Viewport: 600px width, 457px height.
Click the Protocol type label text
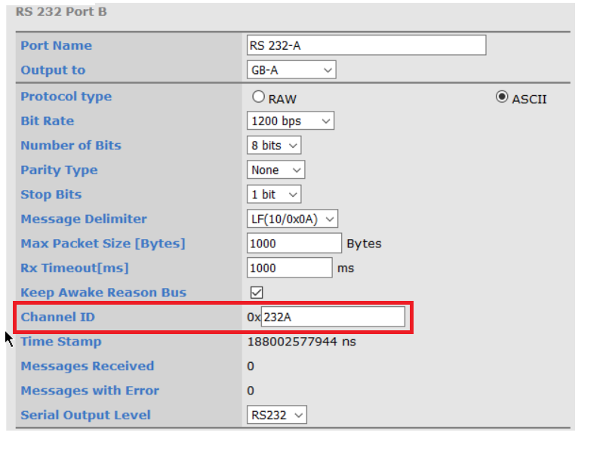tap(66, 97)
